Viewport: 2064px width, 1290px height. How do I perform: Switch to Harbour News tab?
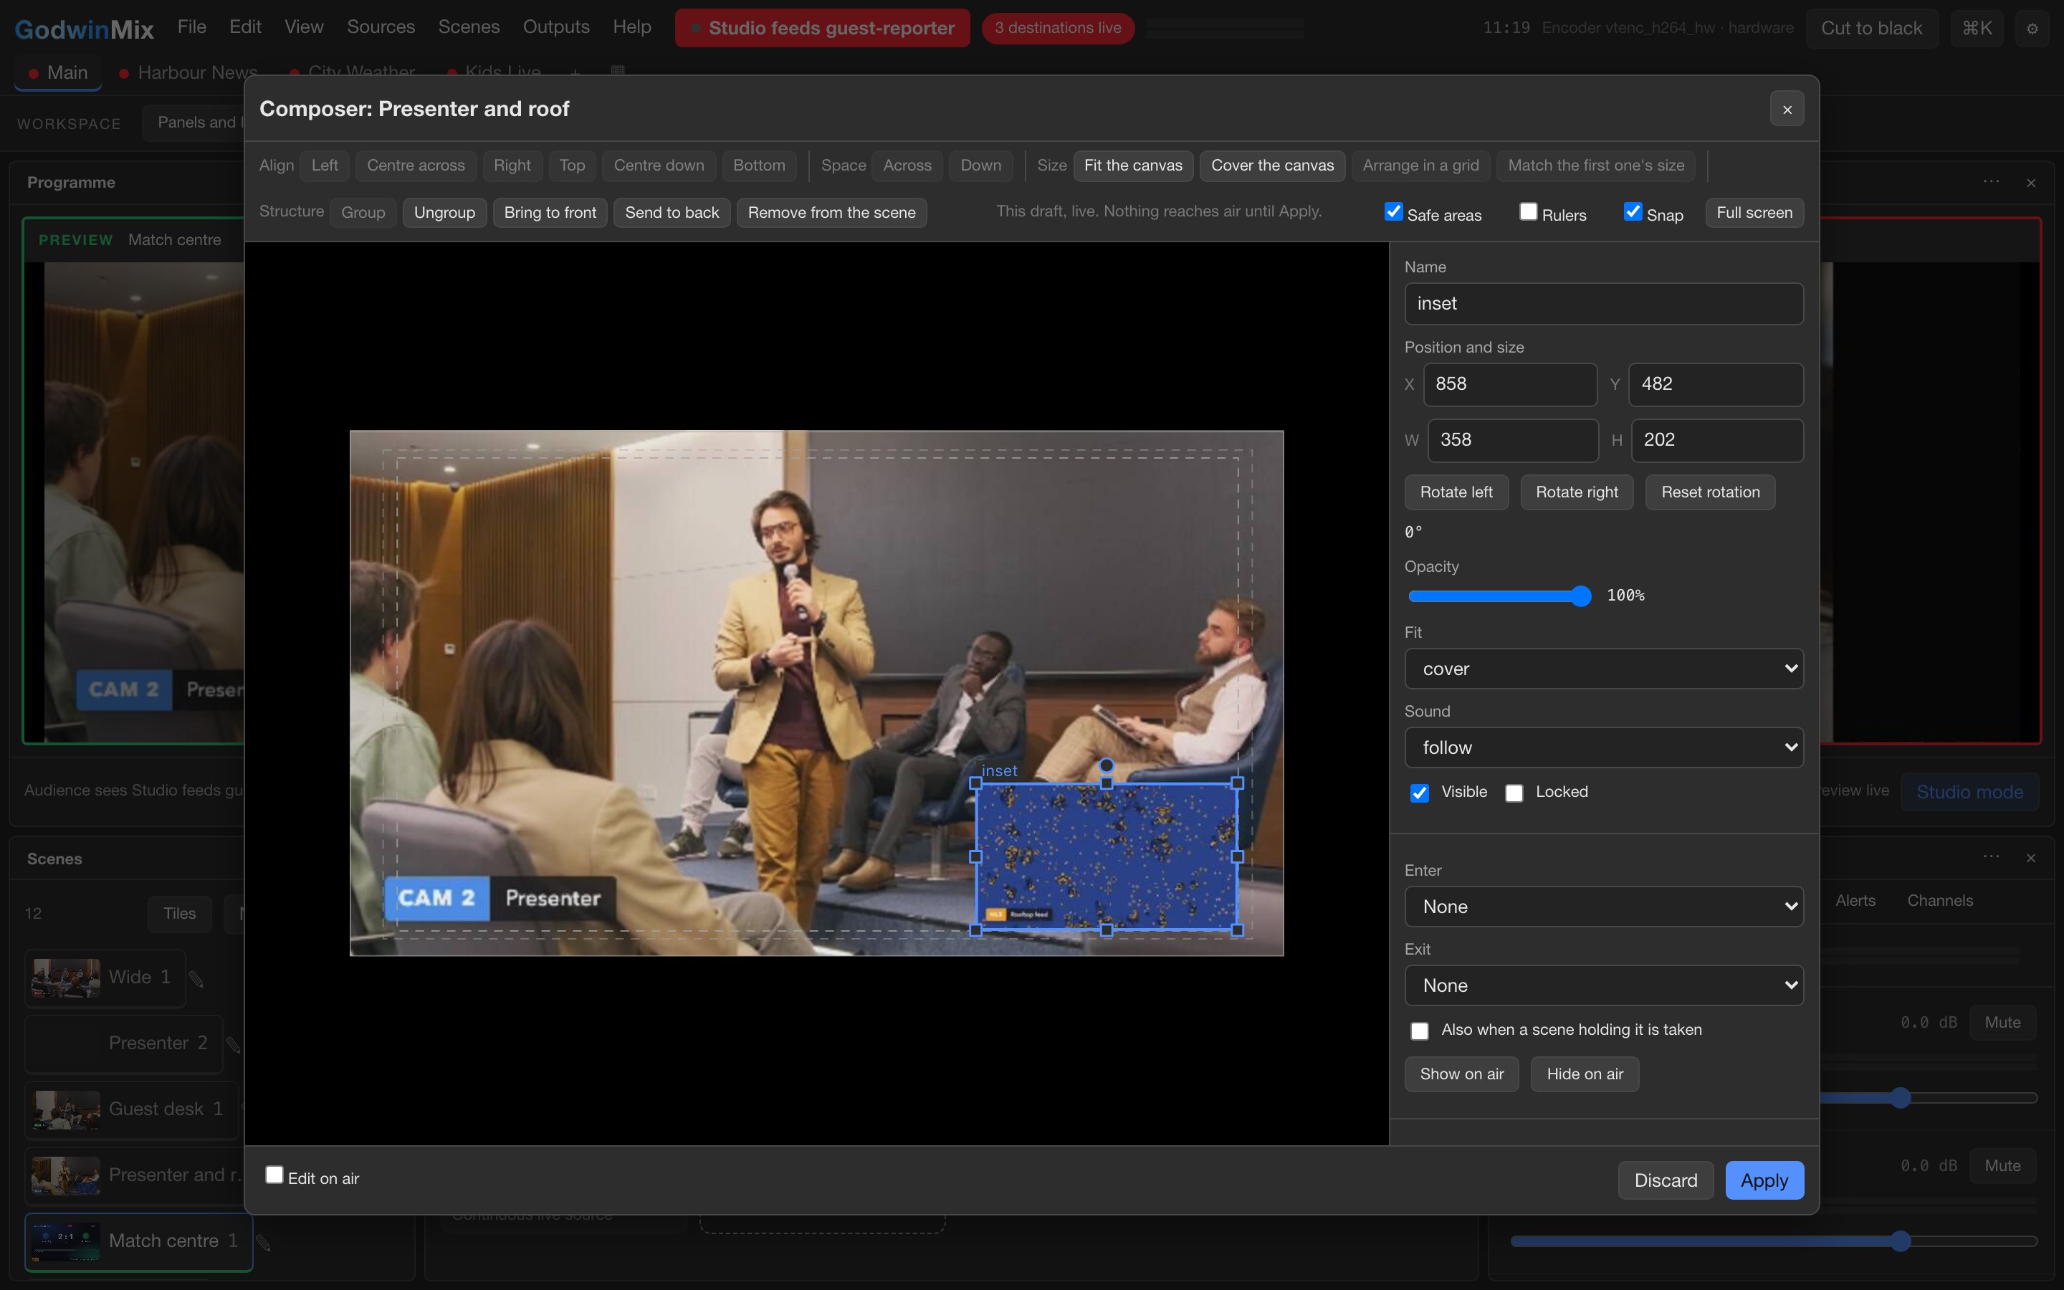[188, 72]
